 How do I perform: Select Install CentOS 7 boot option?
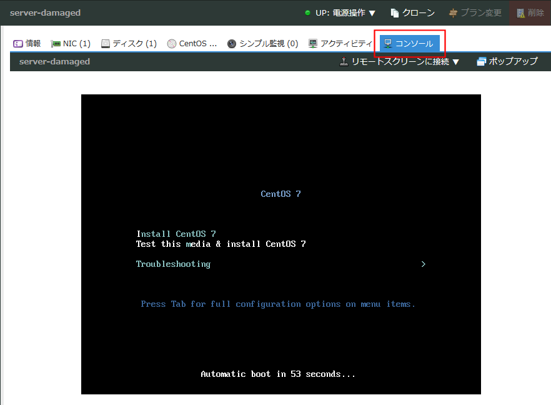[176, 234]
